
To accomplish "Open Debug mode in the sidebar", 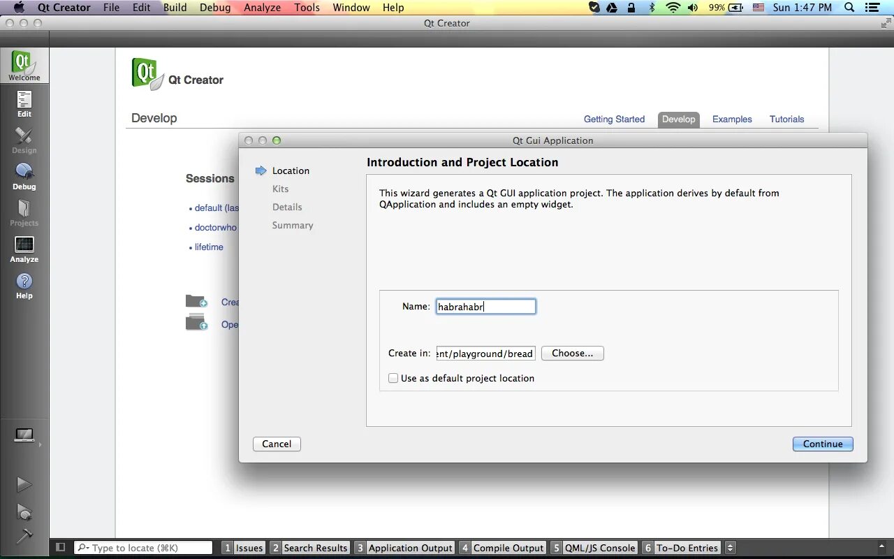I will tap(24, 176).
